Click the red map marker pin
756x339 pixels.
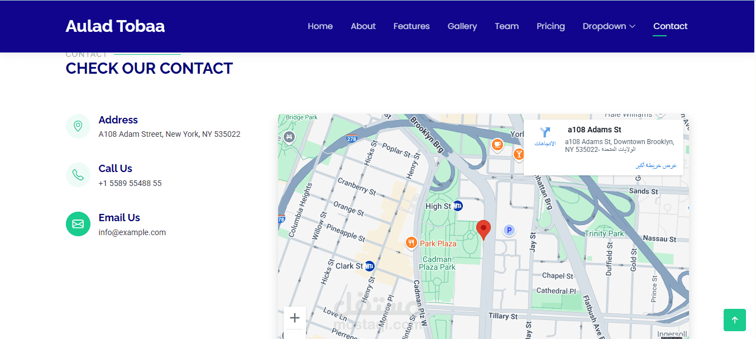pyautogui.click(x=484, y=230)
